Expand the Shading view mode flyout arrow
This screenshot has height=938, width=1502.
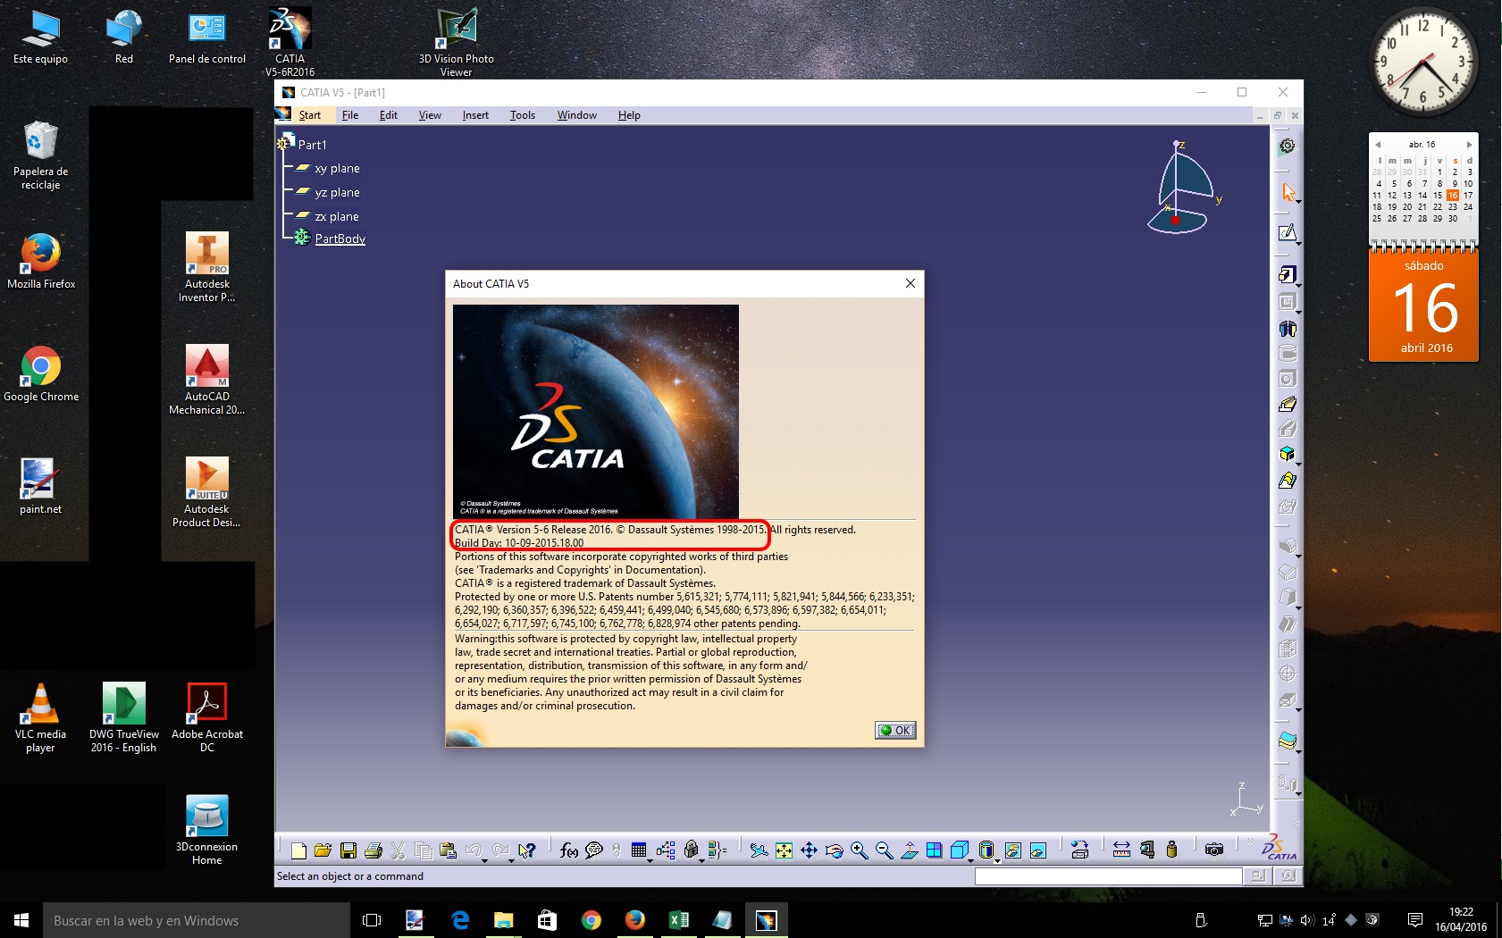pos(997,861)
